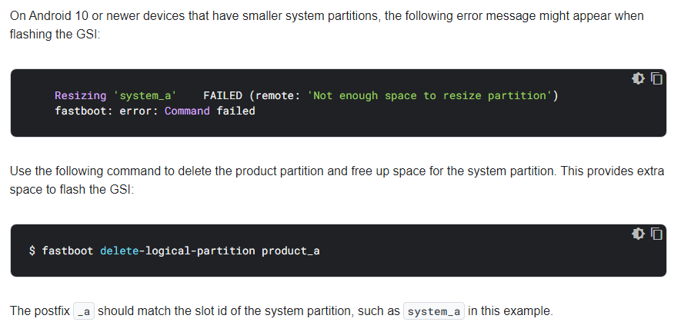This screenshot has height=332, width=681.
Task: Click the blue delete keyword in command
Action: pos(119,251)
